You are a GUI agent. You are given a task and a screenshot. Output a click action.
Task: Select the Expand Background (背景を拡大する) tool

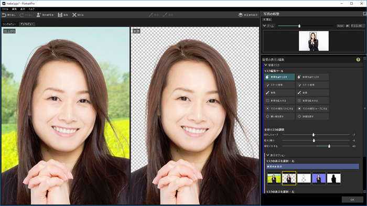(x=279, y=101)
